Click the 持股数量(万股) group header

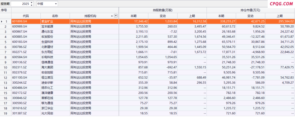coord(163,10)
